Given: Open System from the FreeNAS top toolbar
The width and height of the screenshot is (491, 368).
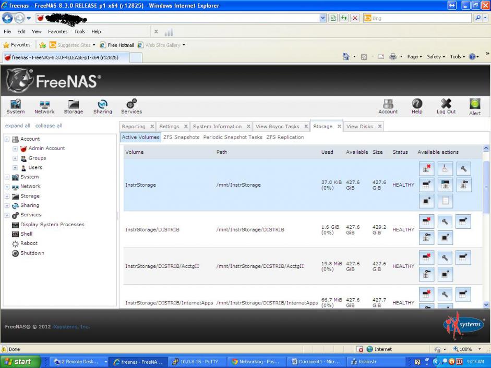Looking at the screenshot, I should pos(15,107).
